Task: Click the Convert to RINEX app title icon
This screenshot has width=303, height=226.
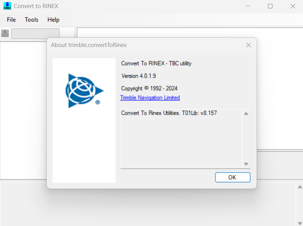Action: coord(7,6)
